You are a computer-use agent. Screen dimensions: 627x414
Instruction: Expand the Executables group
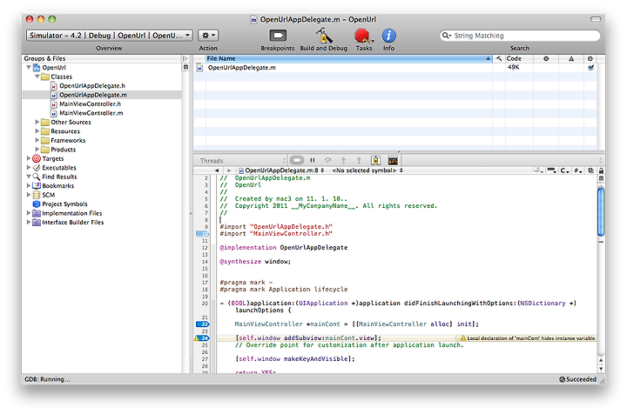[29, 168]
